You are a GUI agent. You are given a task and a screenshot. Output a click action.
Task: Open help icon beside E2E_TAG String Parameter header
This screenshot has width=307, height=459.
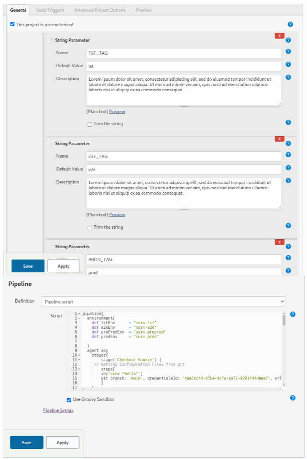288,143
